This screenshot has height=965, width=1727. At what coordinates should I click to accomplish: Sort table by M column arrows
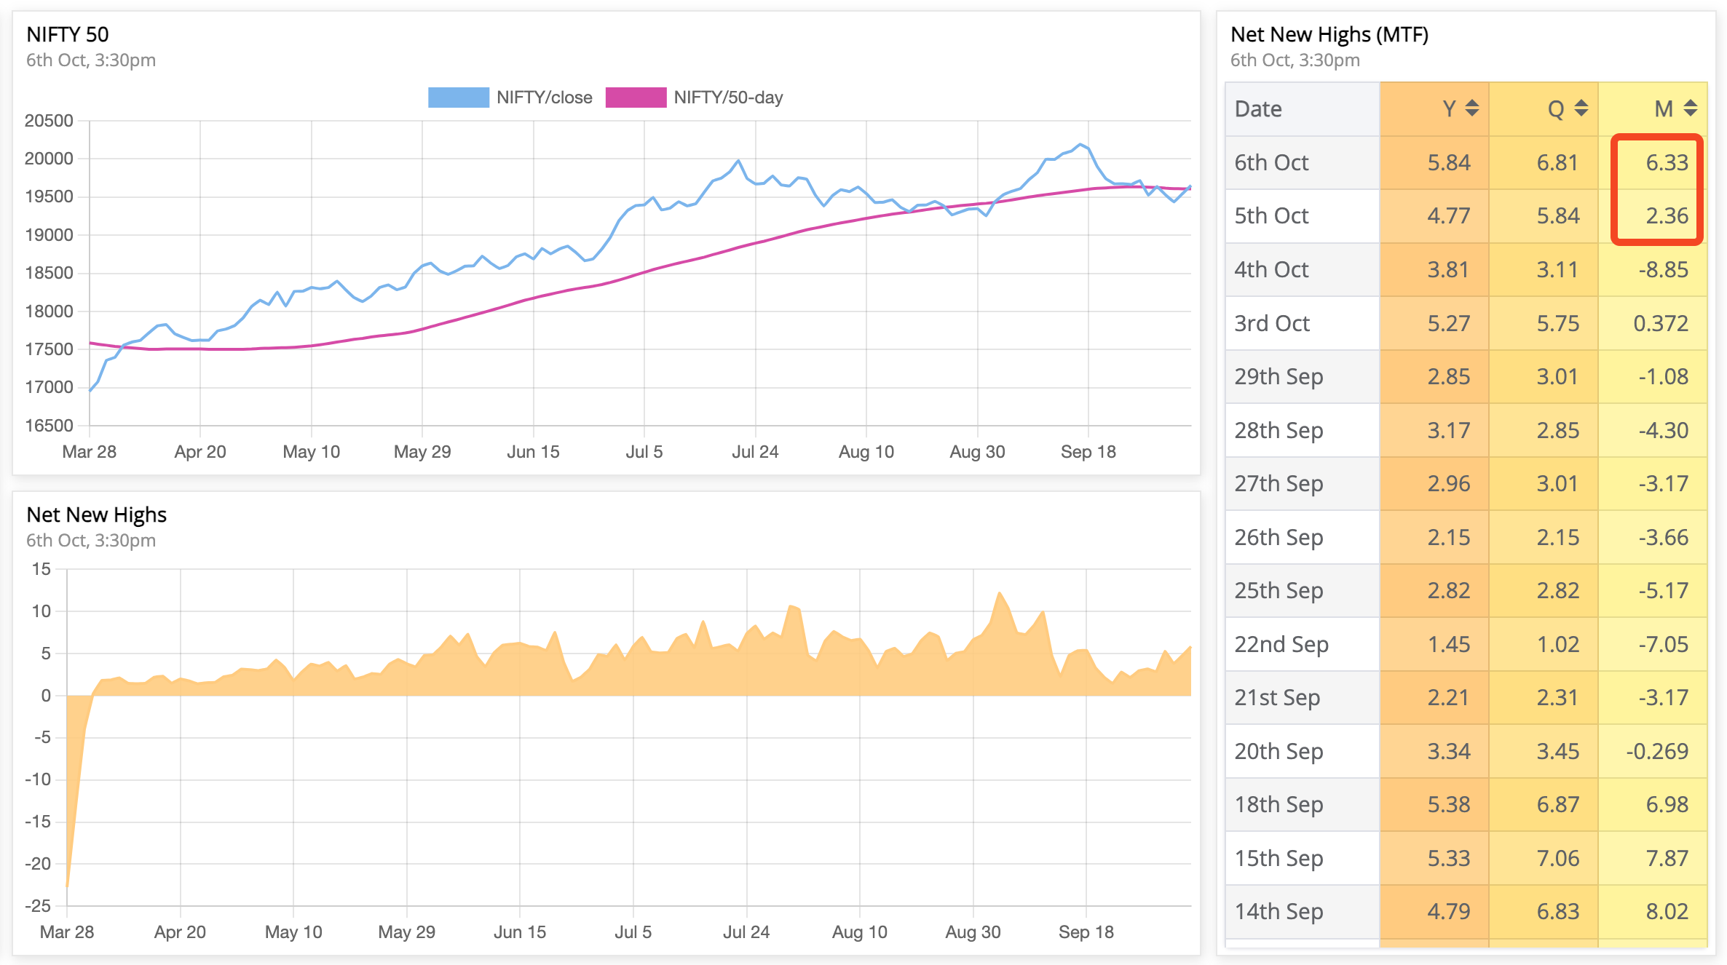point(1691,108)
